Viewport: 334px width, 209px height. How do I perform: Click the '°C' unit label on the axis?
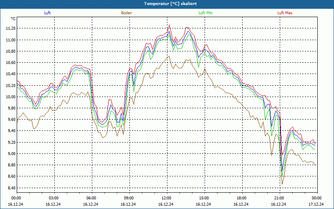[x=13, y=19]
